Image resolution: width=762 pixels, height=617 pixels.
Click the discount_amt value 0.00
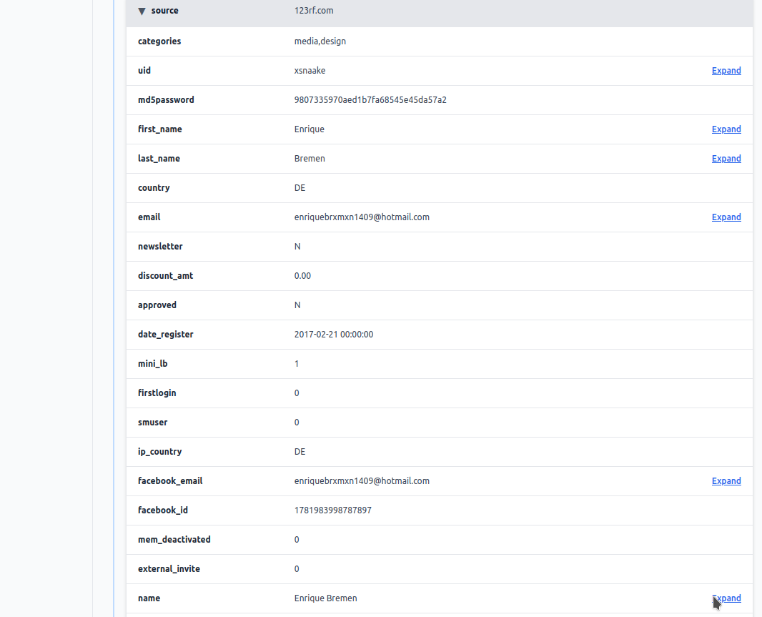pyautogui.click(x=302, y=276)
